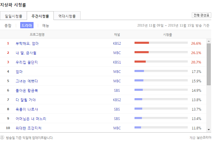The width and height of the screenshot is (213, 142).
Task: Click the 다 잘될 거야 link
Action: (x=26, y=100)
